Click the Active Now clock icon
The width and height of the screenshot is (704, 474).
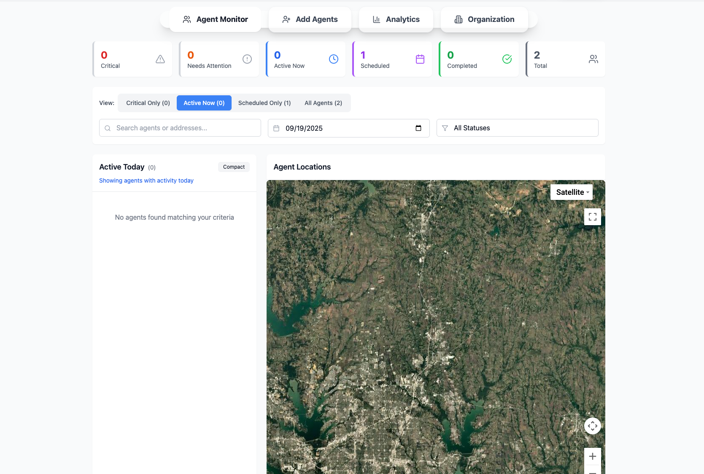pos(334,59)
